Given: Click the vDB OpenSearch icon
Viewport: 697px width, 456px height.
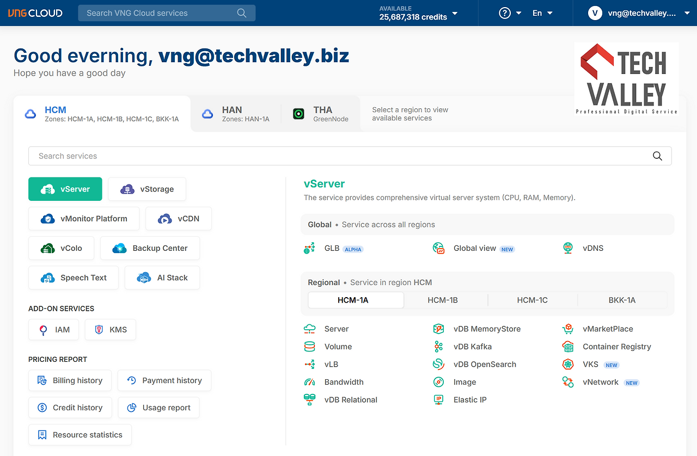Looking at the screenshot, I should 438,365.
